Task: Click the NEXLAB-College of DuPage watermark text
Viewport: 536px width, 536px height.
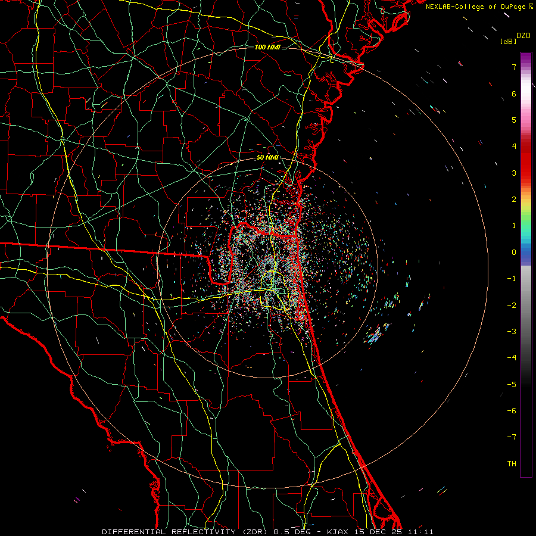Action: click(x=475, y=7)
